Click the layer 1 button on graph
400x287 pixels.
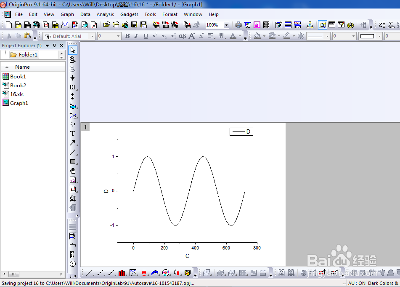point(85,127)
